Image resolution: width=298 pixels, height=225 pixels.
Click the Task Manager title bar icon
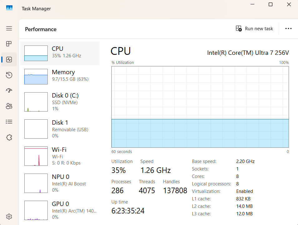9,8
